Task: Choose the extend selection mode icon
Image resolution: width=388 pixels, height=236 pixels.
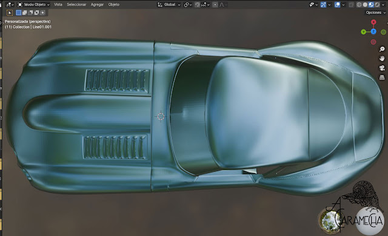Action: [24, 13]
